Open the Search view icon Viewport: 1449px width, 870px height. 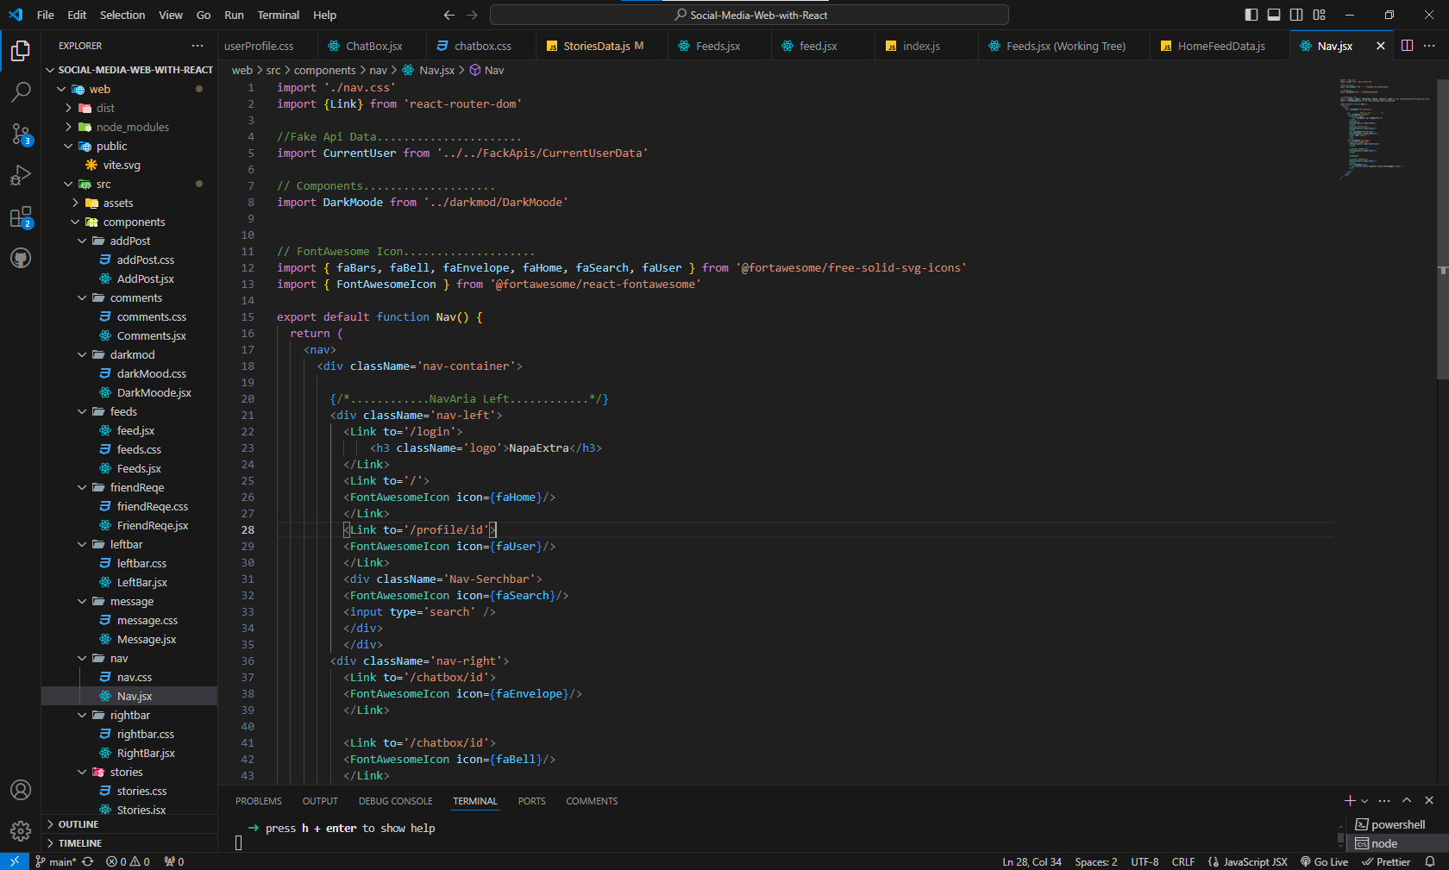pyautogui.click(x=21, y=91)
